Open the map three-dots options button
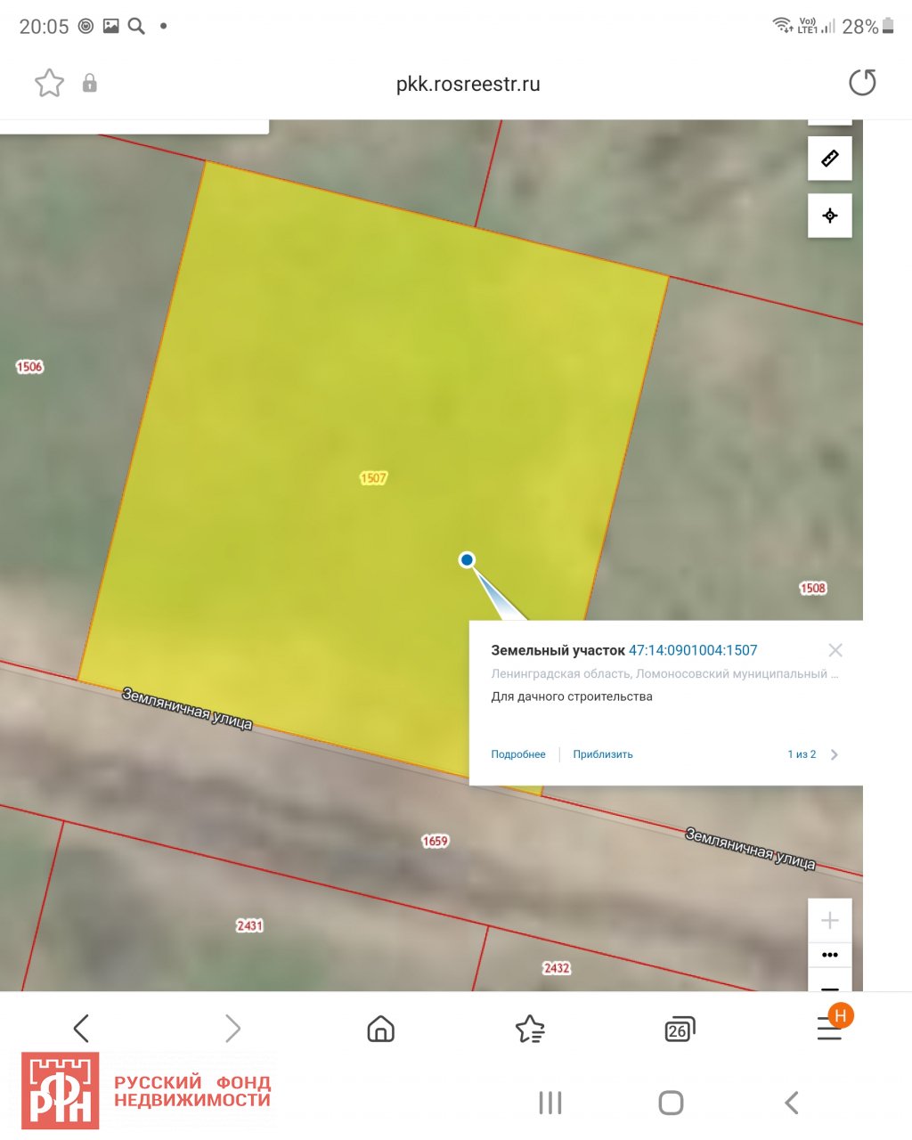The width and height of the screenshot is (912, 1140). point(830,955)
